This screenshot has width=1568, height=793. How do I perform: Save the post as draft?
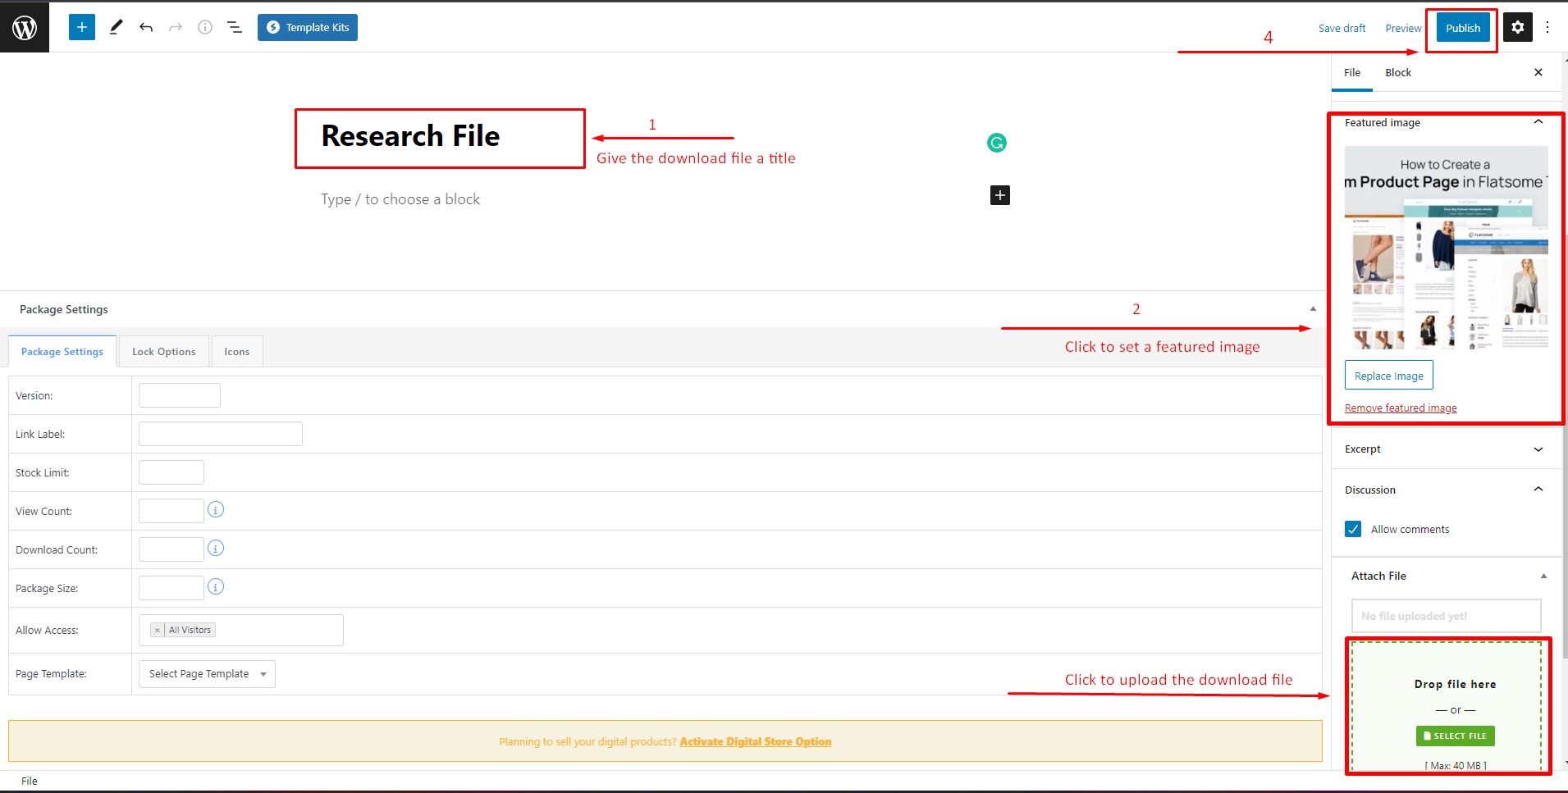point(1342,28)
